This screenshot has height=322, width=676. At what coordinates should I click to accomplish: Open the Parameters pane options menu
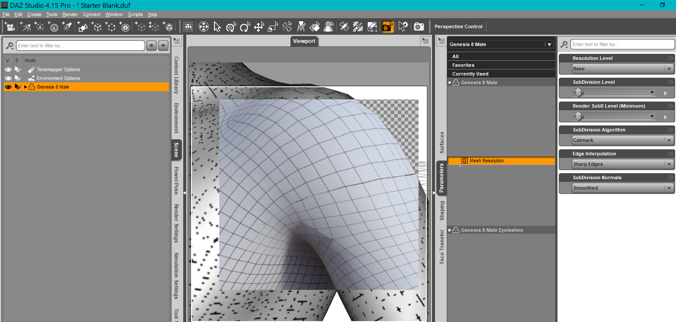pyautogui.click(x=441, y=41)
